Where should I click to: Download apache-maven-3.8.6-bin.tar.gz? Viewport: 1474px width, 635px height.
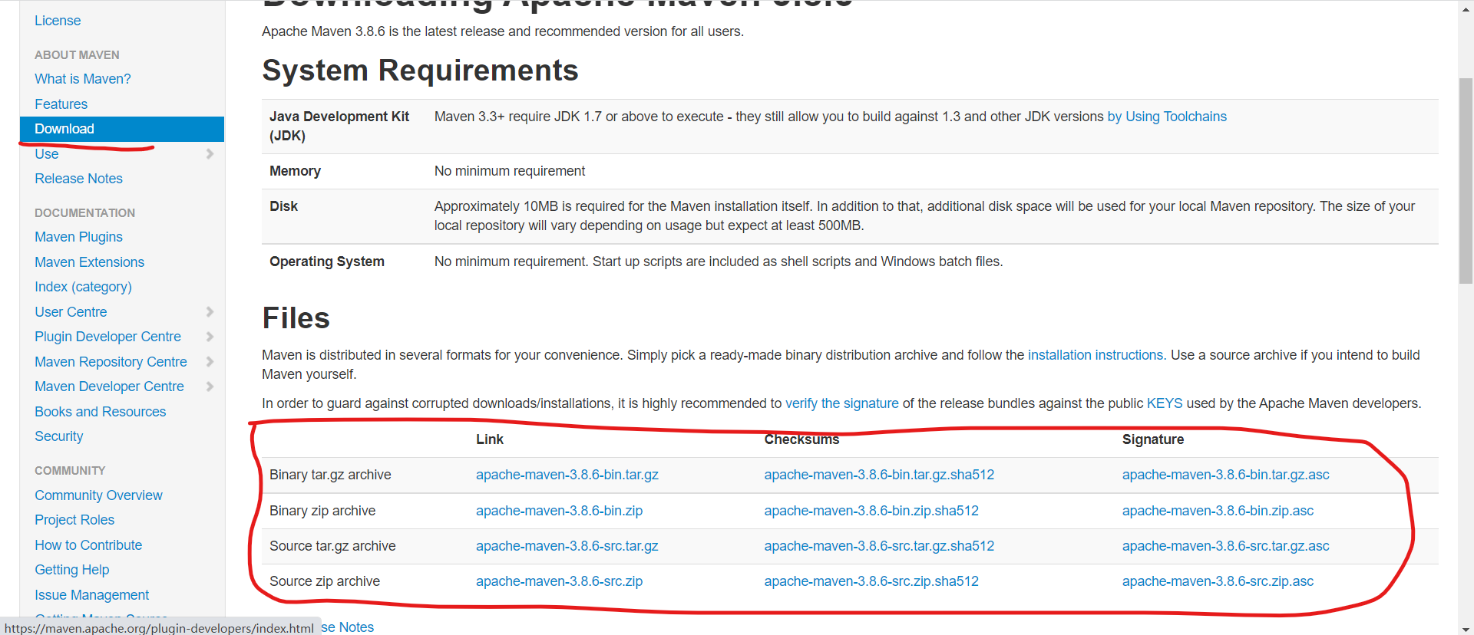(x=567, y=475)
